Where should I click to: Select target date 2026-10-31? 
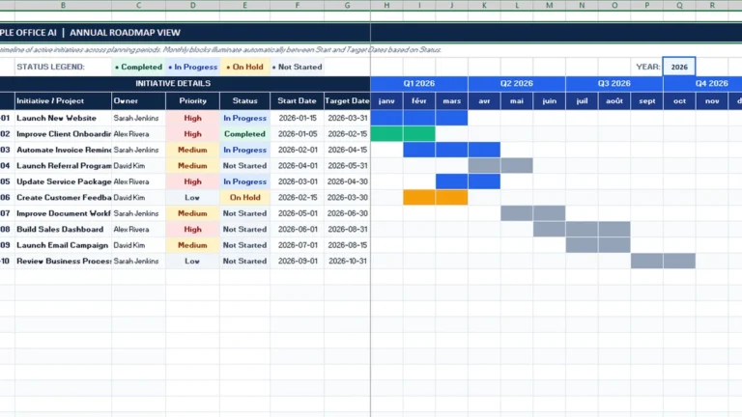(347, 261)
